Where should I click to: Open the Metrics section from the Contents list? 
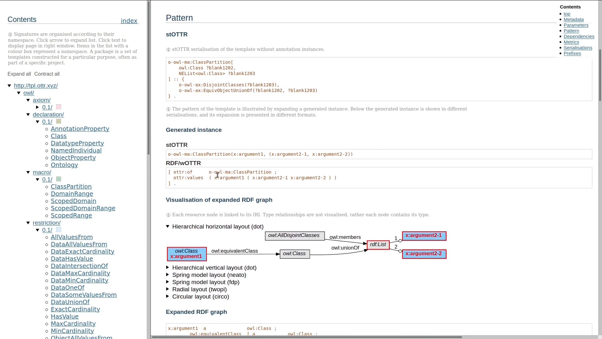point(572,42)
